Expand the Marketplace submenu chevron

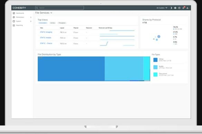coord(31,17)
